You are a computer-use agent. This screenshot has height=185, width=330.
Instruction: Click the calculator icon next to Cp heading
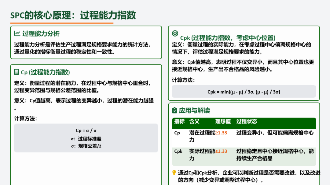(17, 72)
